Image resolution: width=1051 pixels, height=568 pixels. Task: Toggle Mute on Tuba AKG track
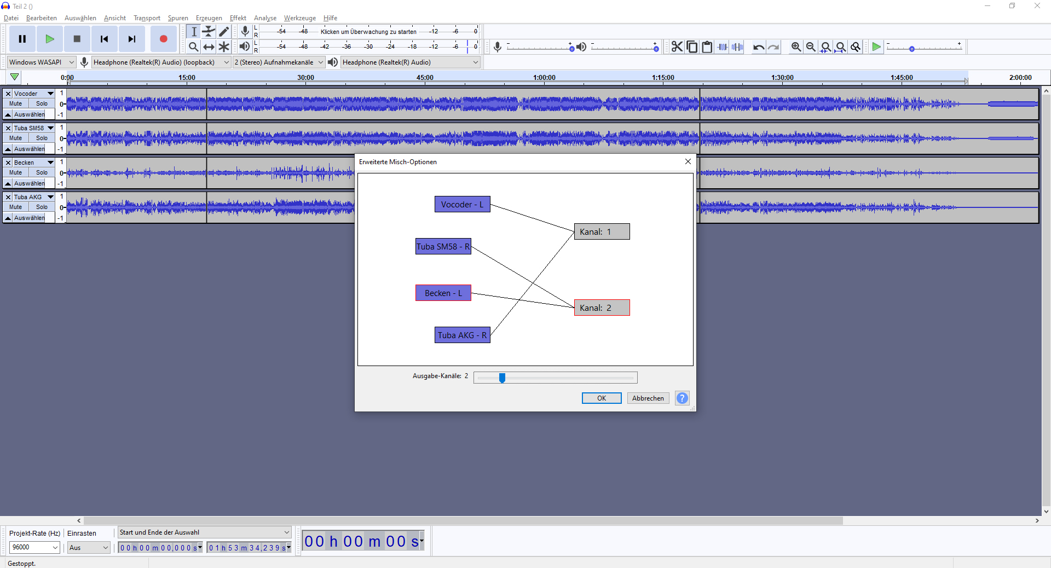click(16, 207)
